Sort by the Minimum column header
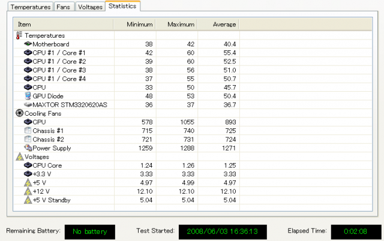 134,24
